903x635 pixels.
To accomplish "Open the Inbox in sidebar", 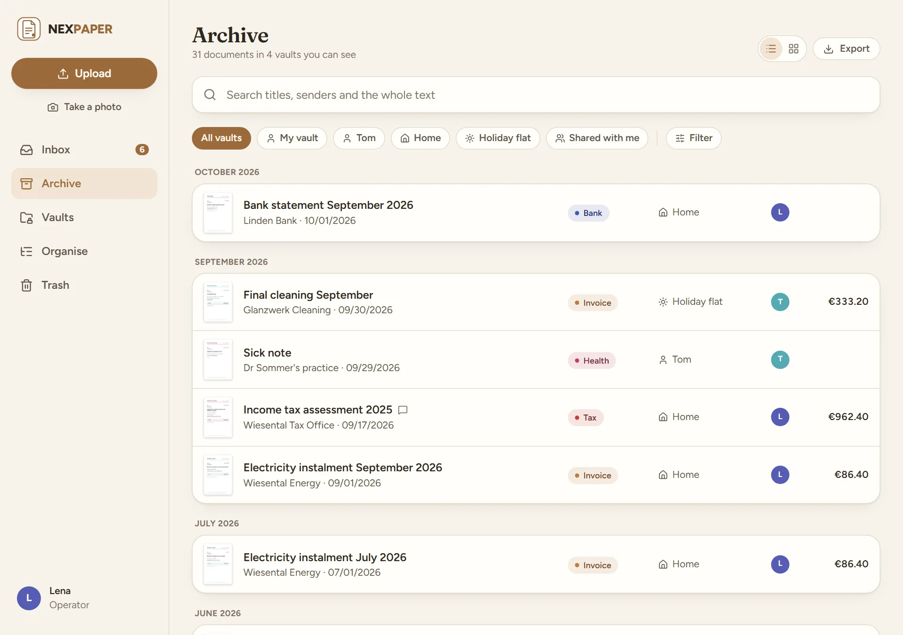I will [84, 150].
